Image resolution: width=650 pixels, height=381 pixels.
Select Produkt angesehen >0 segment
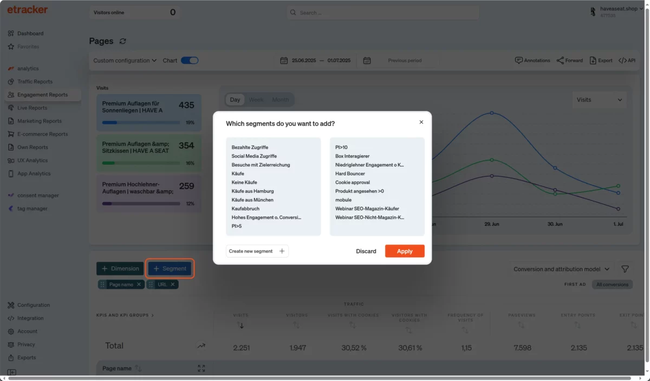pyautogui.click(x=360, y=191)
